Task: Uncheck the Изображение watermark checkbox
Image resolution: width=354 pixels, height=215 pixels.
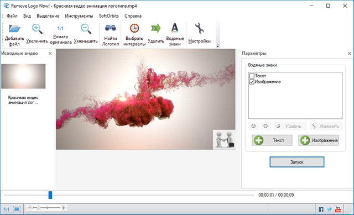Action: pyautogui.click(x=252, y=82)
